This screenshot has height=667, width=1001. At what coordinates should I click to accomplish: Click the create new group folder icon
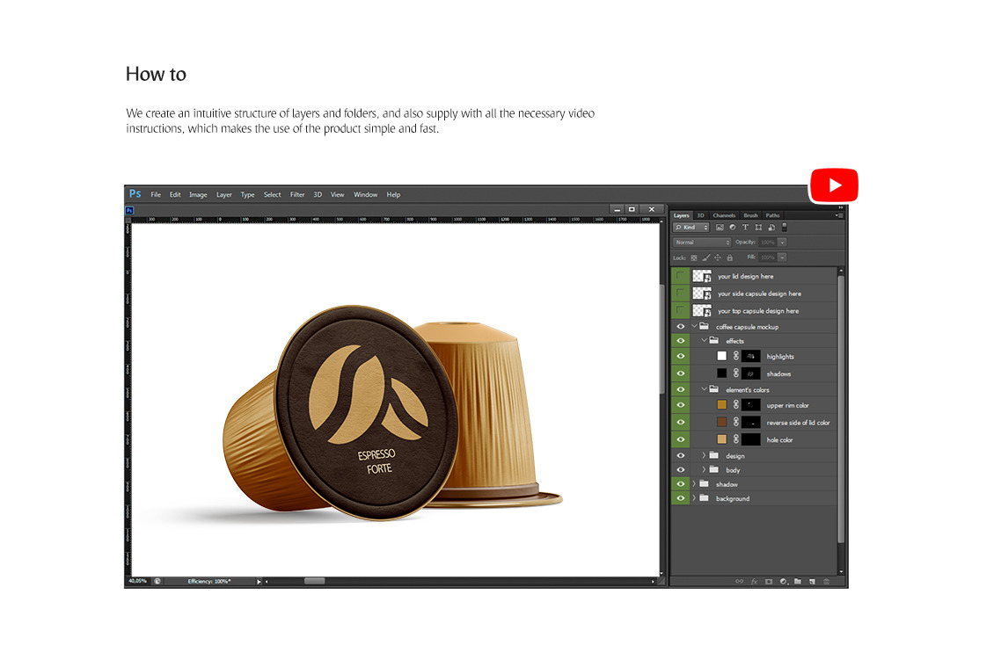tap(798, 581)
